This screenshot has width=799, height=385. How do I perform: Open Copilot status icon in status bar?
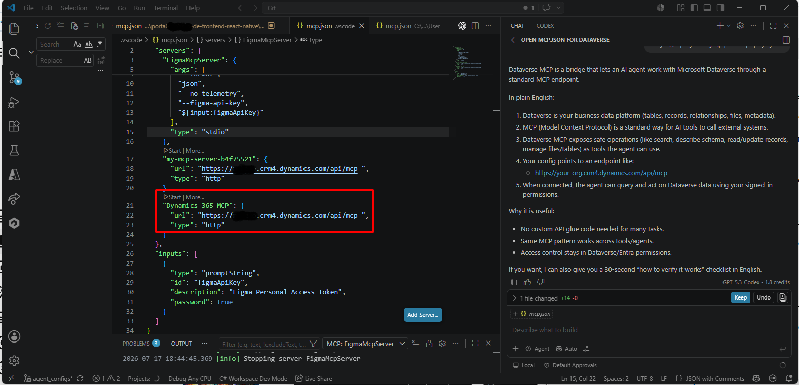click(756, 378)
